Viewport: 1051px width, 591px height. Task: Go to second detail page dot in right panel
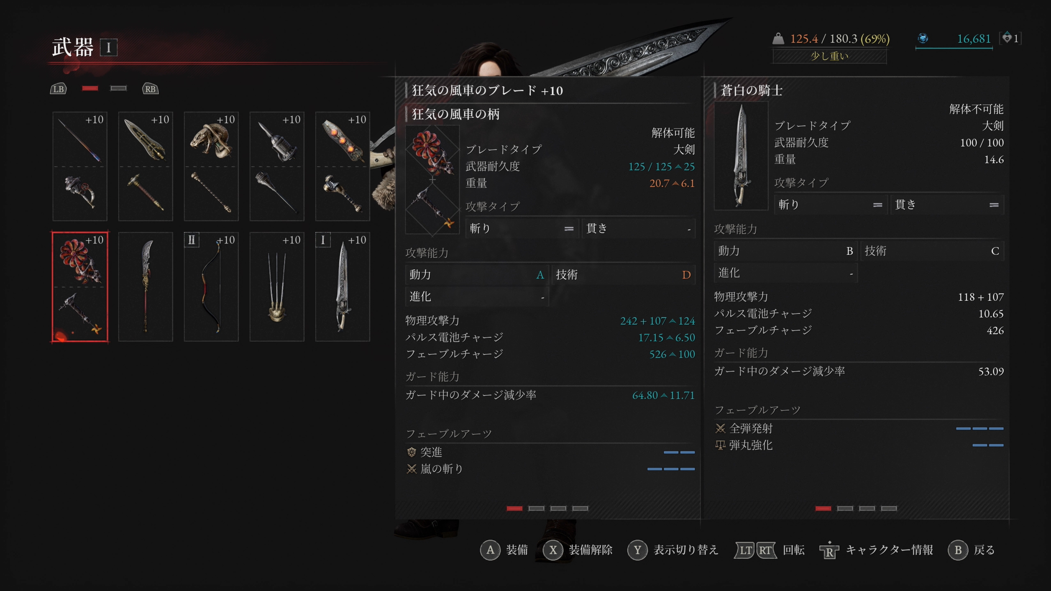845,509
